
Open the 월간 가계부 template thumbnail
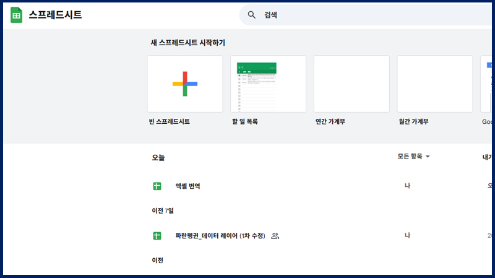click(x=435, y=84)
